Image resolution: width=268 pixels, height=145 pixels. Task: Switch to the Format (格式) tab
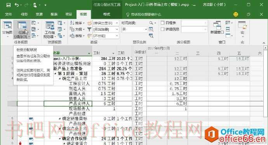(x=107, y=14)
